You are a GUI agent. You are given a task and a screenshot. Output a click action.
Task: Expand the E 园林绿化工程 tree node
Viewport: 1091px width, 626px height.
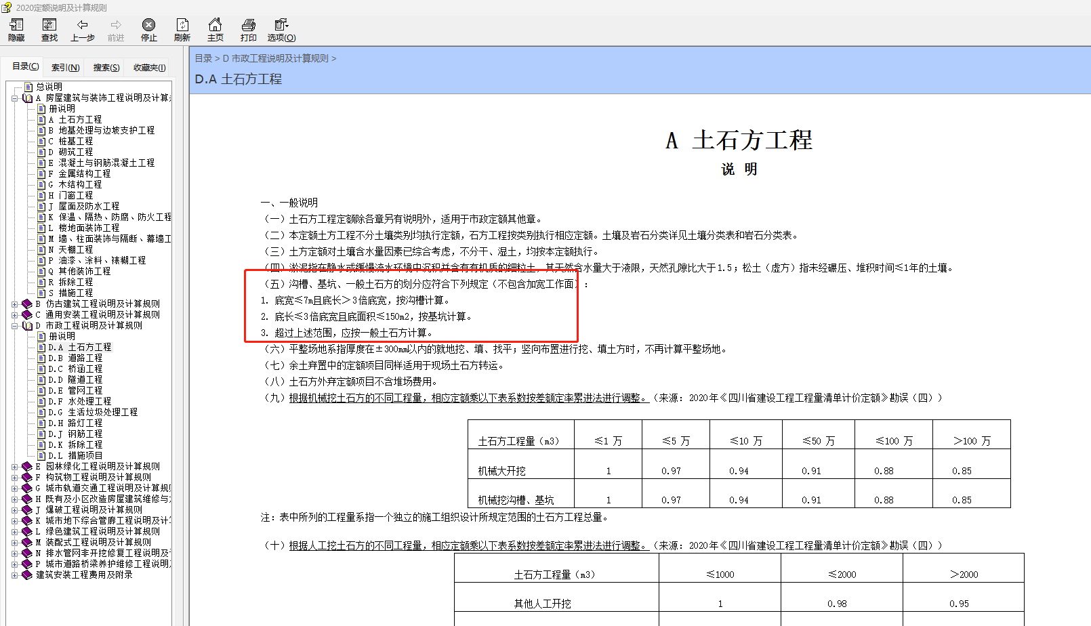point(14,467)
